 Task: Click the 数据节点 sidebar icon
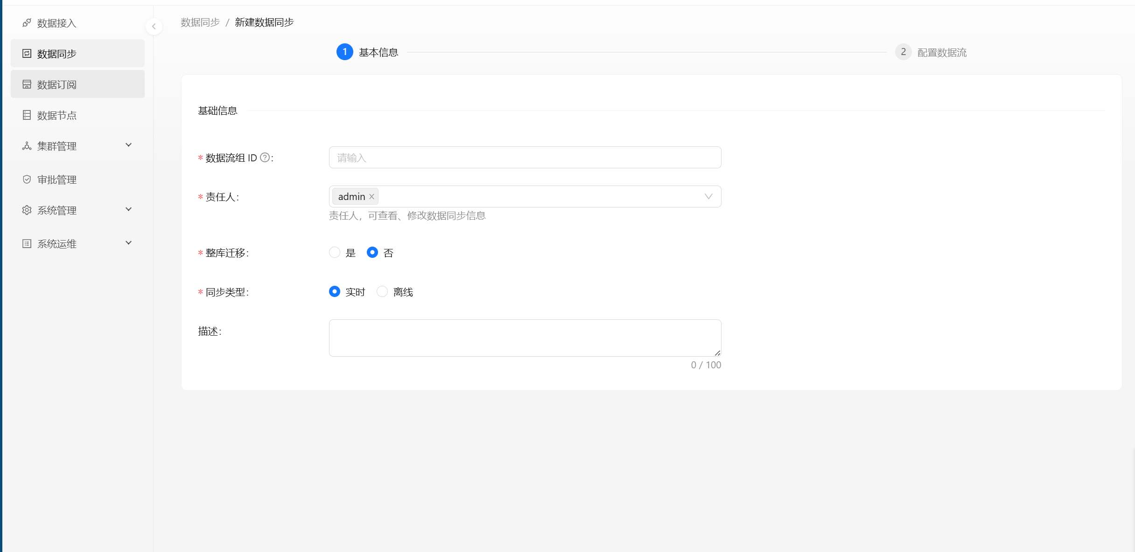[x=27, y=115]
